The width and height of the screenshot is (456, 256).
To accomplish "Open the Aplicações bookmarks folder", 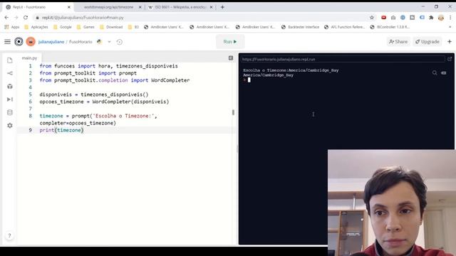I will [36, 27].
